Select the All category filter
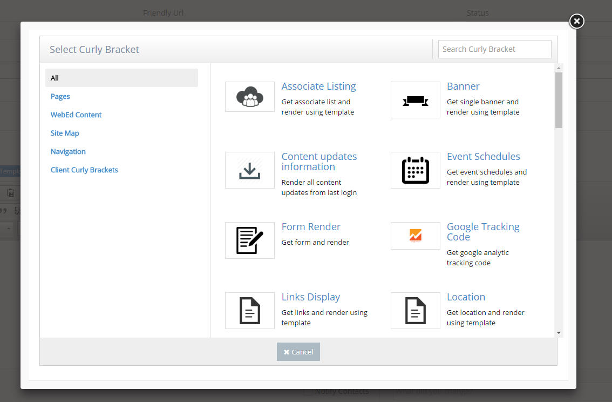The image size is (612, 402). tap(121, 78)
